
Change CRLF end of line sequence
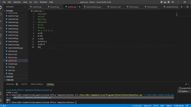tap(162, 106)
